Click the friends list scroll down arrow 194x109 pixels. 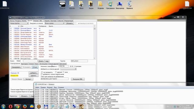click(95, 58)
